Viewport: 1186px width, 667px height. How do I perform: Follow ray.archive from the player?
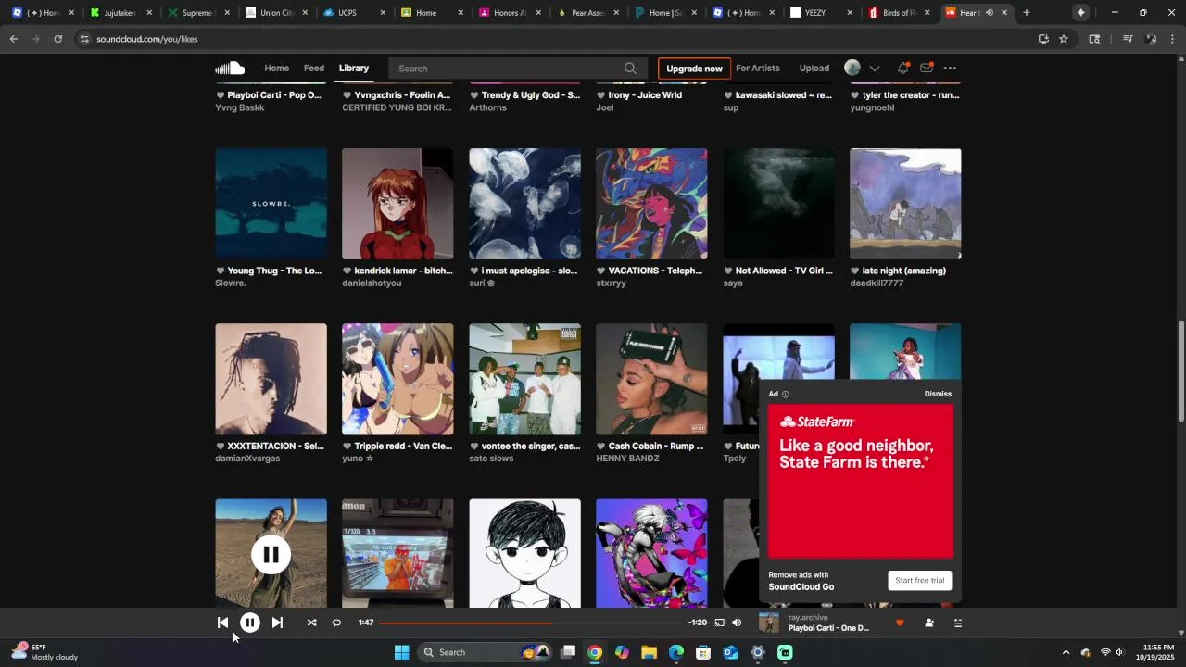click(929, 623)
